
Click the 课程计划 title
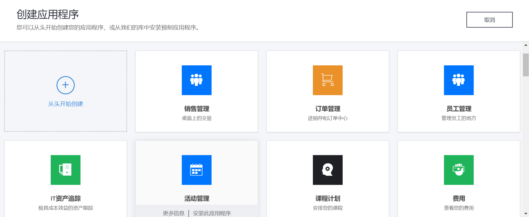point(328,199)
